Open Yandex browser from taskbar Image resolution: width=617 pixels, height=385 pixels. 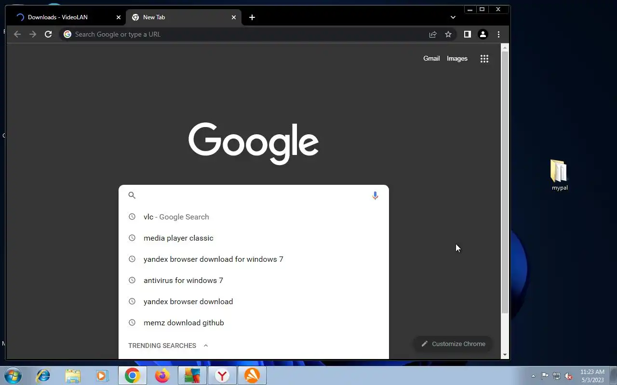pyautogui.click(x=222, y=375)
